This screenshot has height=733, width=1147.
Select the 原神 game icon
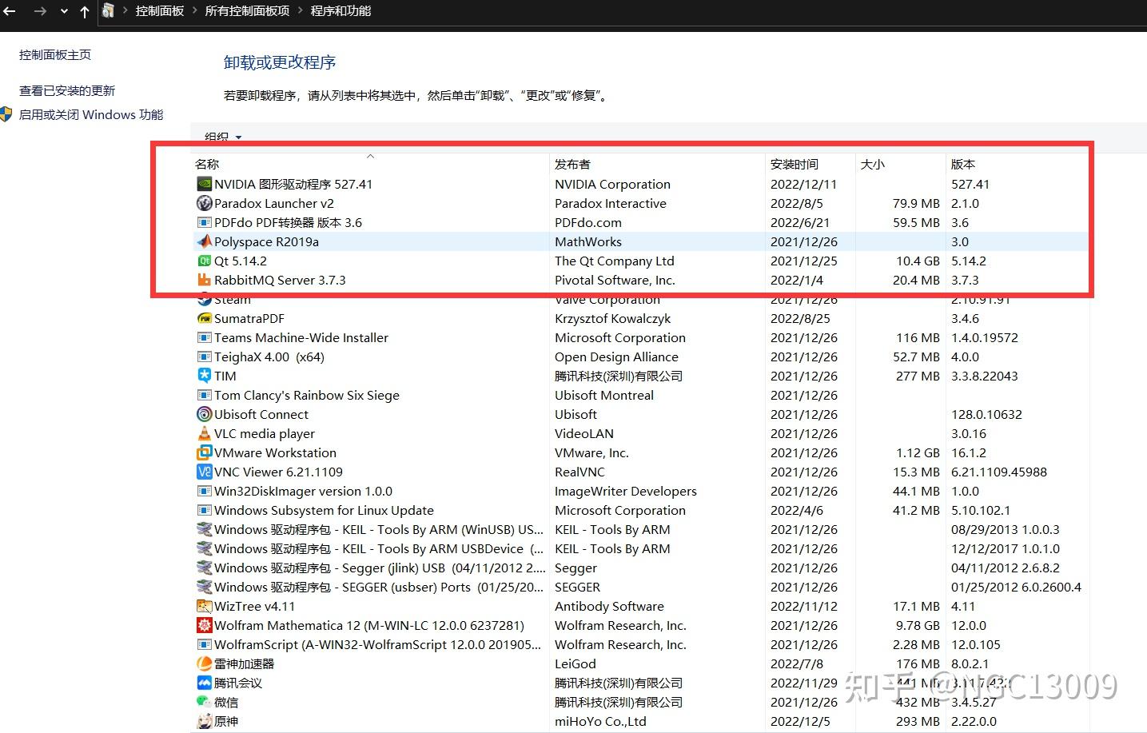pyautogui.click(x=204, y=721)
